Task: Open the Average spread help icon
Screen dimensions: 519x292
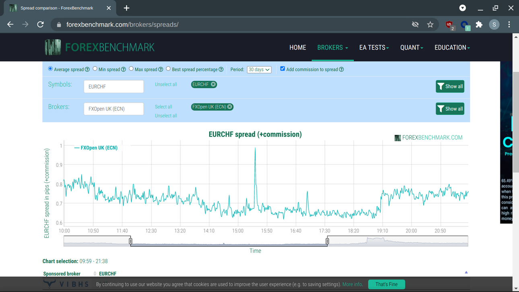Action: [87, 70]
